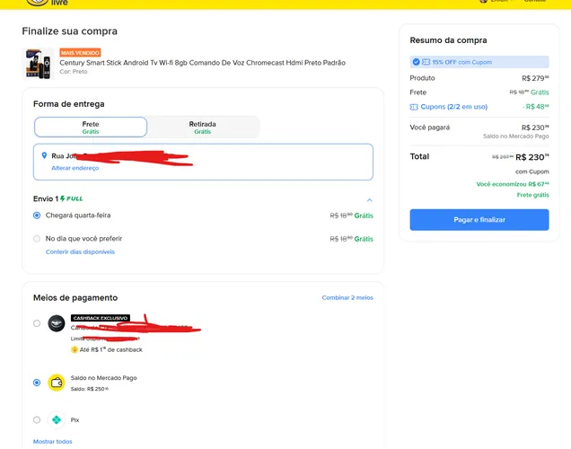571x449 pixels.
Task: Click the cashback coin icon
Action: click(75, 349)
